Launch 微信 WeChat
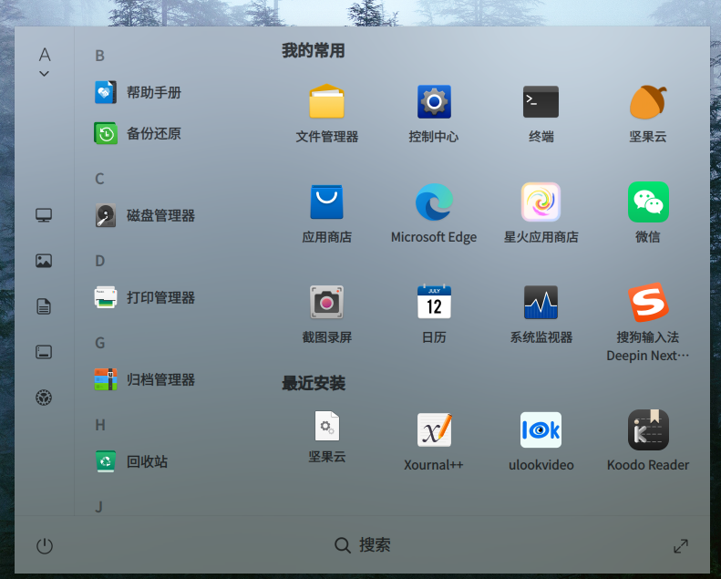721x579 pixels. pos(648,213)
